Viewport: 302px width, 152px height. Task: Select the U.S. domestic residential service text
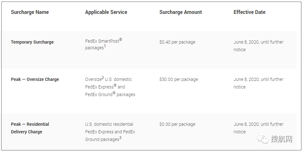(x=109, y=124)
